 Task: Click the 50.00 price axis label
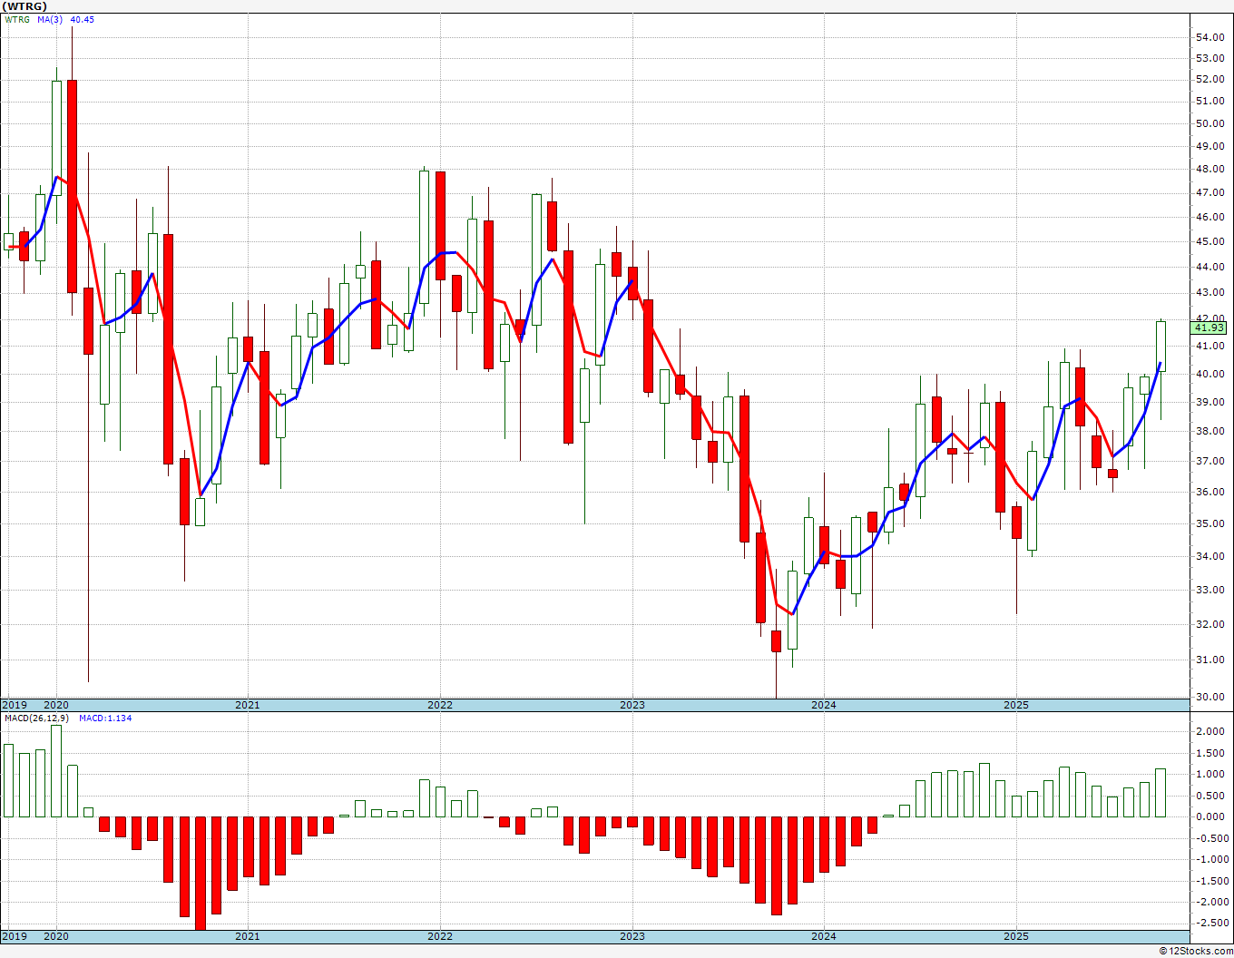pyautogui.click(x=1210, y=123)
